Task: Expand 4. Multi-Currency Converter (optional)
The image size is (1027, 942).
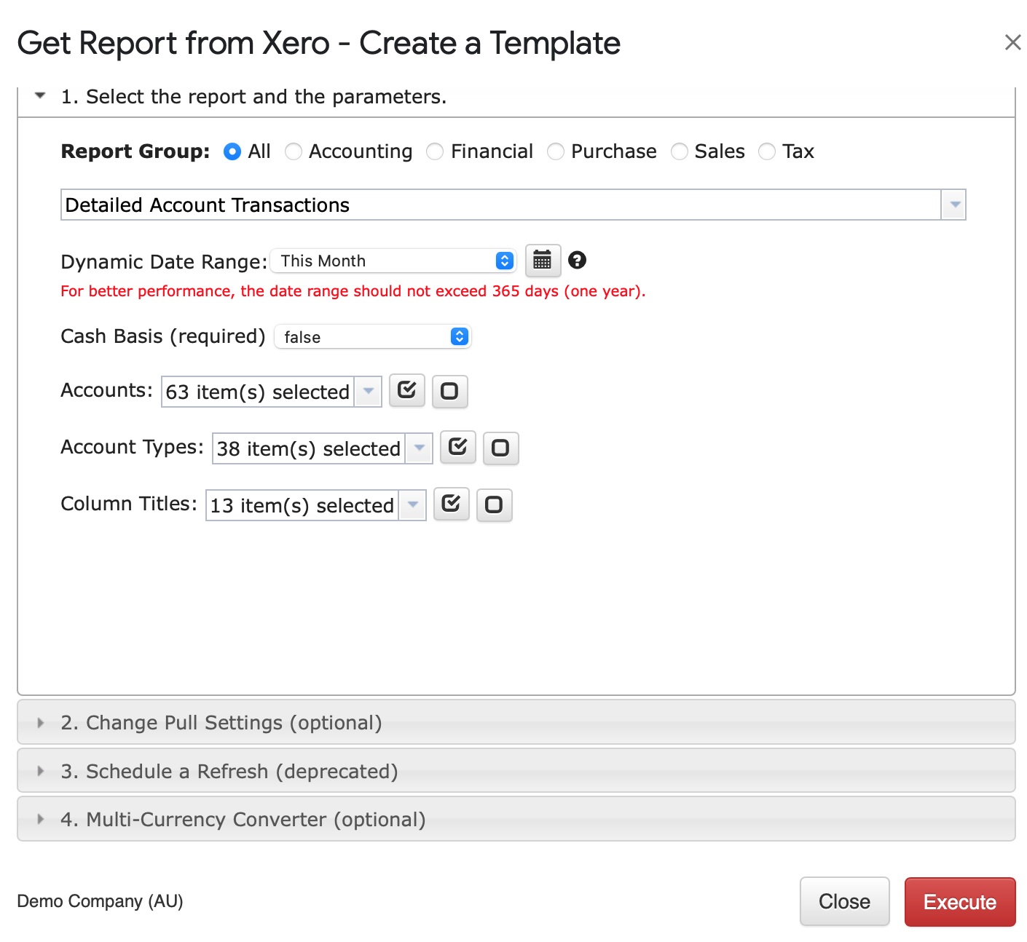Action: coord(516,819)
